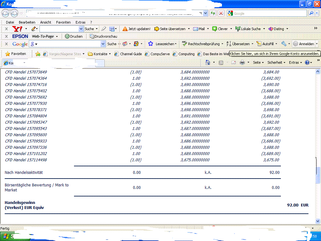Click the Druckvorschau button
The width and height of the screenshot is (321, 241).
pyautogui.click(x=103, y=36)
